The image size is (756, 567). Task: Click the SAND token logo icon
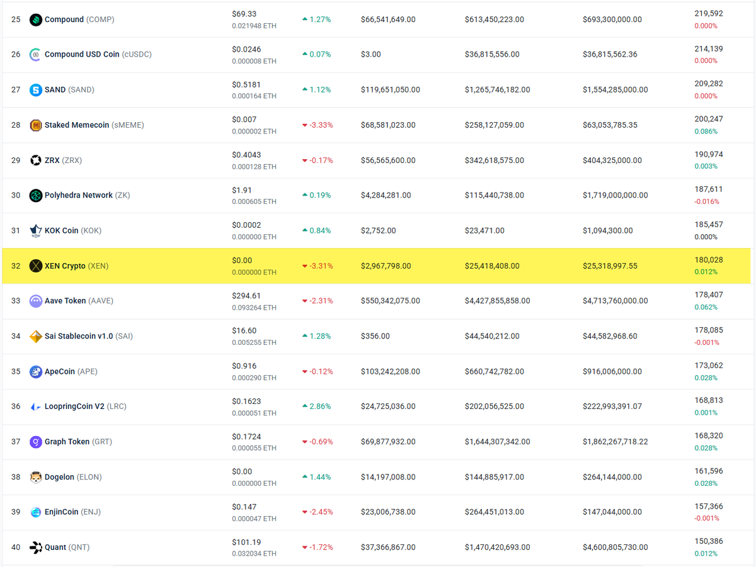tap(36, 90)
